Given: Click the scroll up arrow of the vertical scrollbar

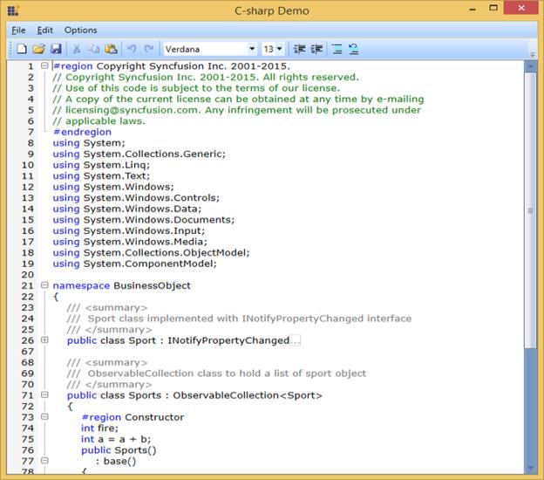Looking at the screenshot, I should click(530, 65).
